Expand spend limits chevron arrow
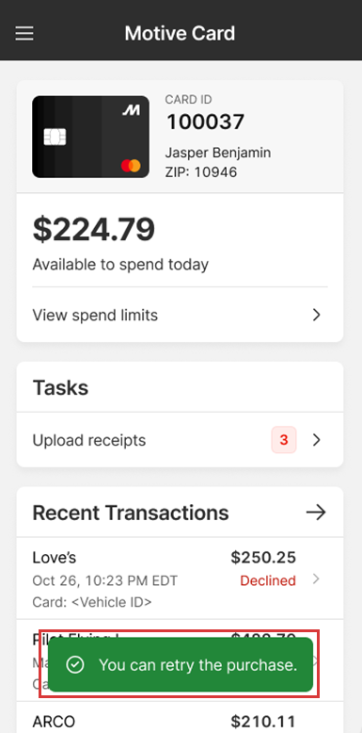The image size is (362, 733). coord(317,315)
